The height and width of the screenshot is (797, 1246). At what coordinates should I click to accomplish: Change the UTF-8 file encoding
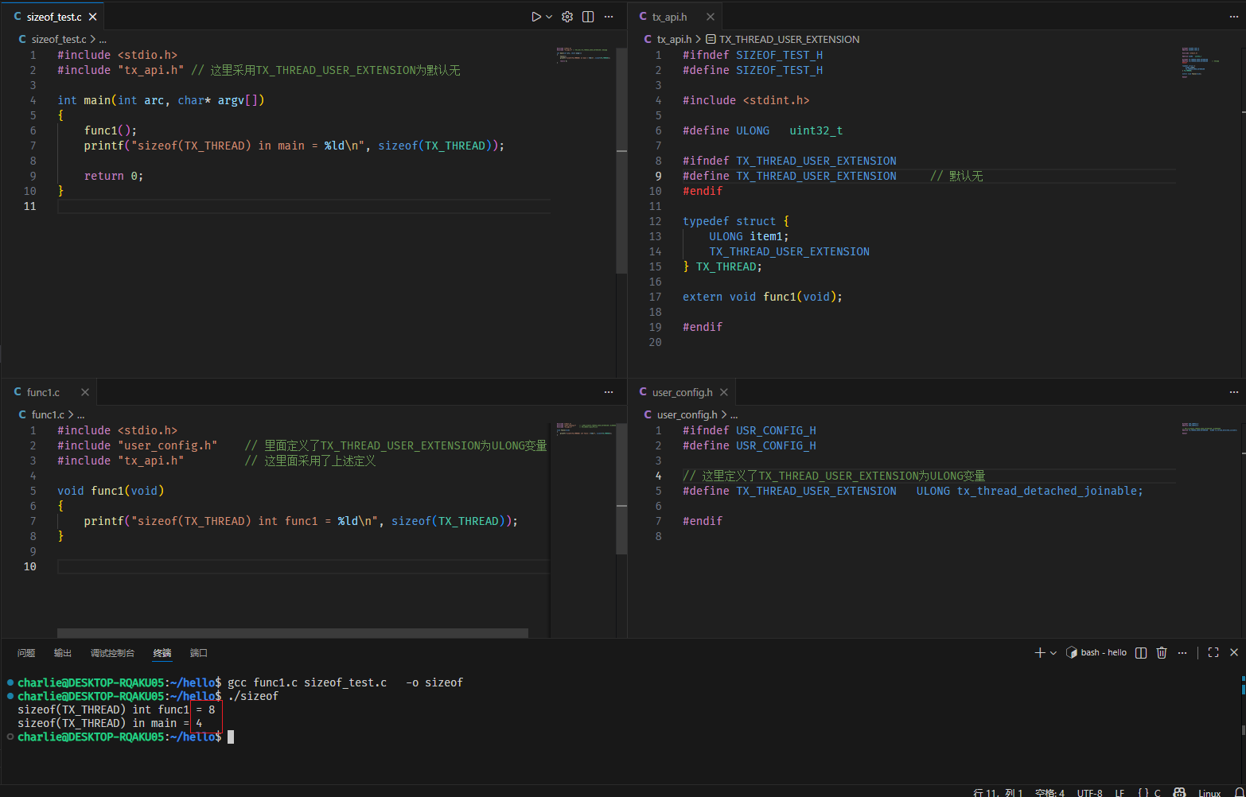pyautogui.click(x=1089, y=792)
